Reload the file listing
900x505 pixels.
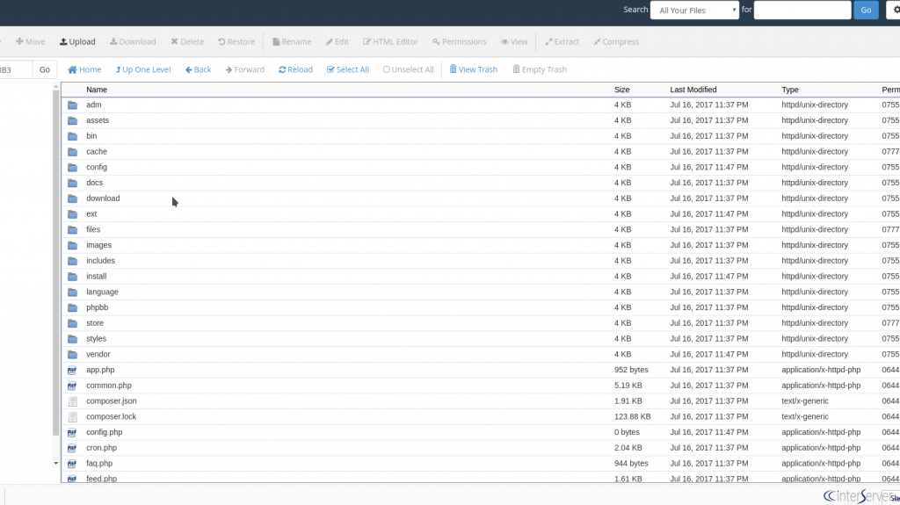pyautogui.click(x=295, y=69)
